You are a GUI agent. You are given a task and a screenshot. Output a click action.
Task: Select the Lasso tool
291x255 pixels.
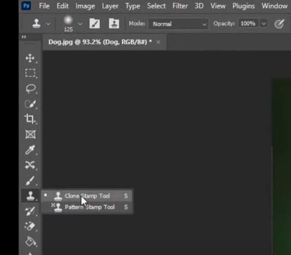[x=31, y=88]
